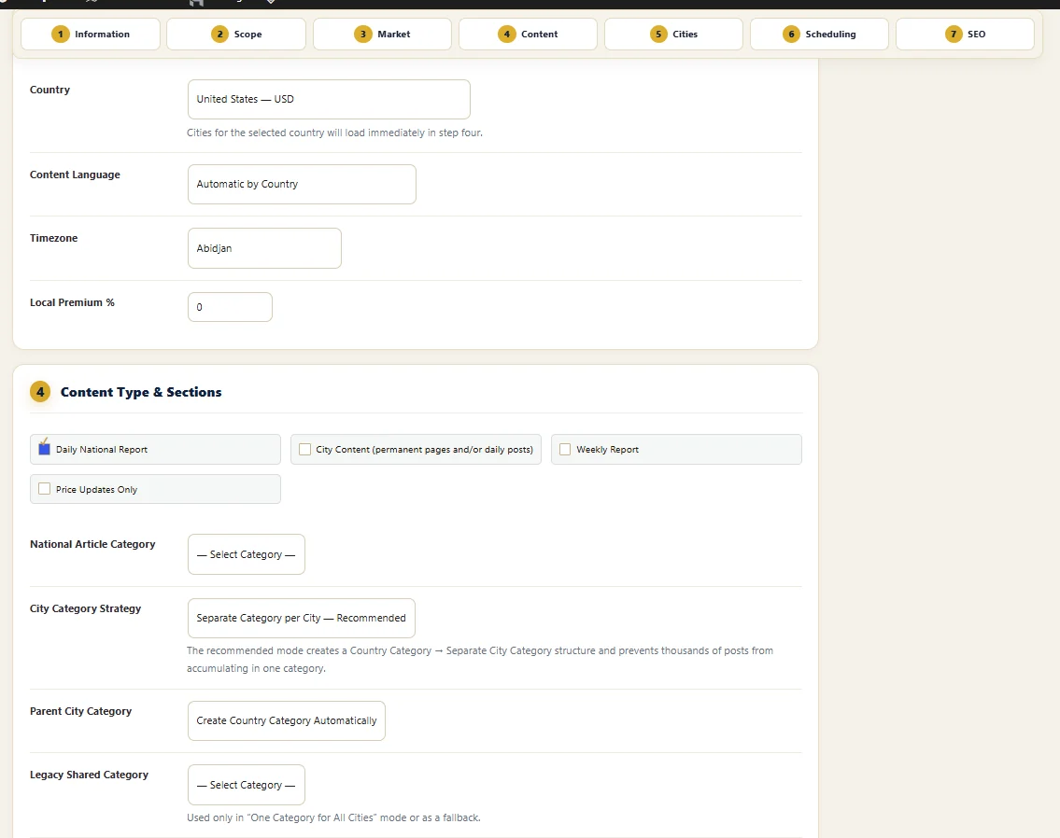Click the 'Cities for the selected country' hint text
The image size is (1060, 838).
tap(334, 133)
